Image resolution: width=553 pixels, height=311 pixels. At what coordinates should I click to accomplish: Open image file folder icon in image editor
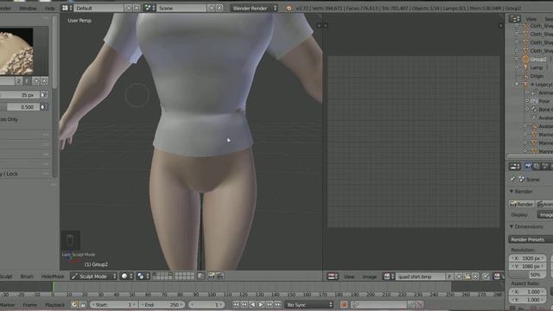coord(467,276)
